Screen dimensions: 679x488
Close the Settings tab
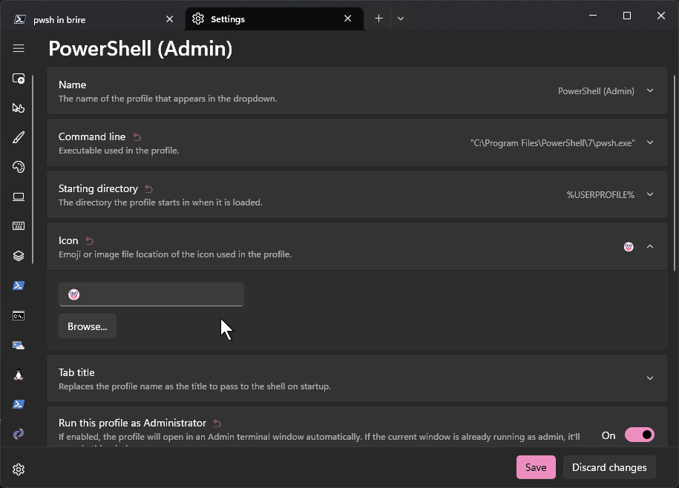pyautogui.click(x=348, y=19)
